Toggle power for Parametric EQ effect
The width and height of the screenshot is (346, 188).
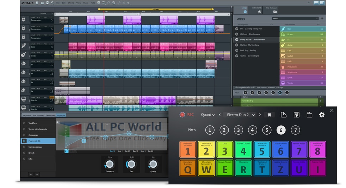point(24,141)
